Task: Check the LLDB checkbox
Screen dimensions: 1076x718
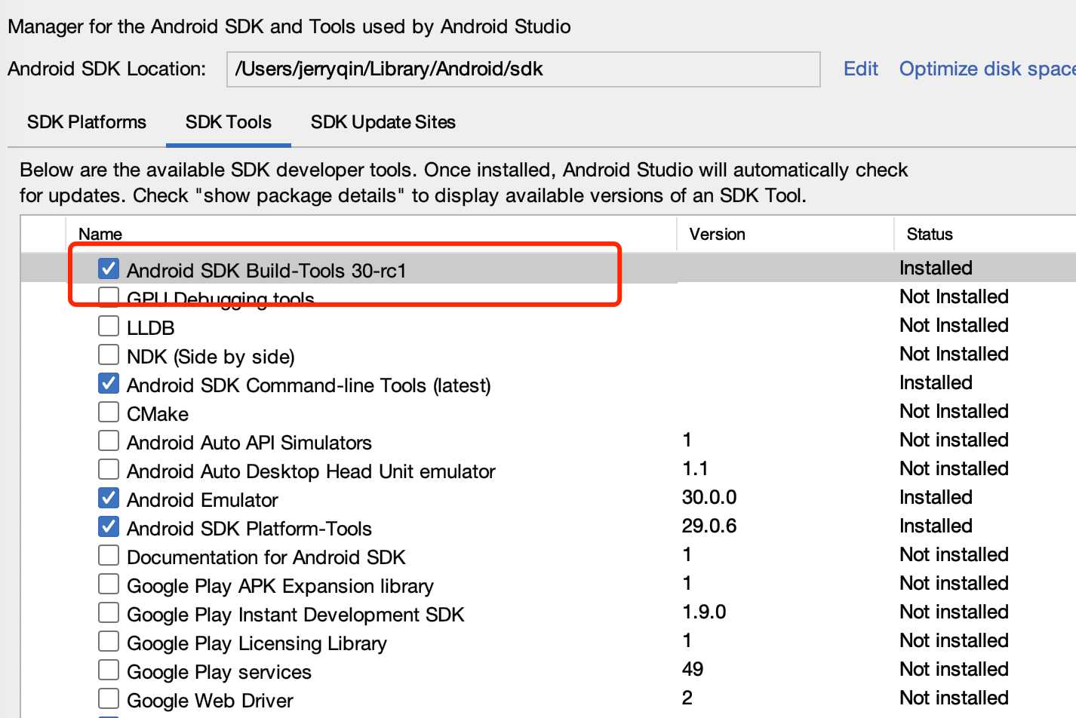Action: [109, 326]
